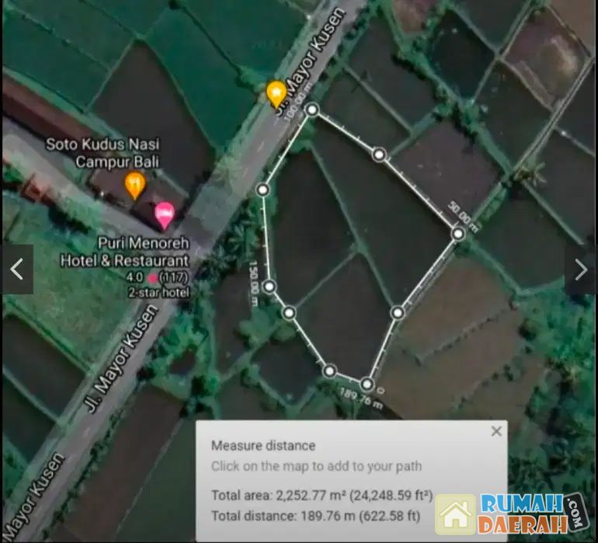Click the Total area measurement text
The height and width of the screenshot is (543, 598).
coord(322,495)
